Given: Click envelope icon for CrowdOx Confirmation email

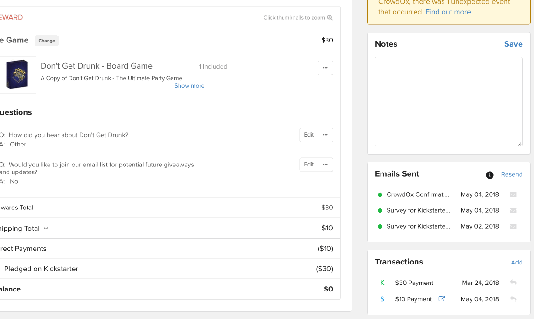Looking at the screenshot, I should pos(513,195).
